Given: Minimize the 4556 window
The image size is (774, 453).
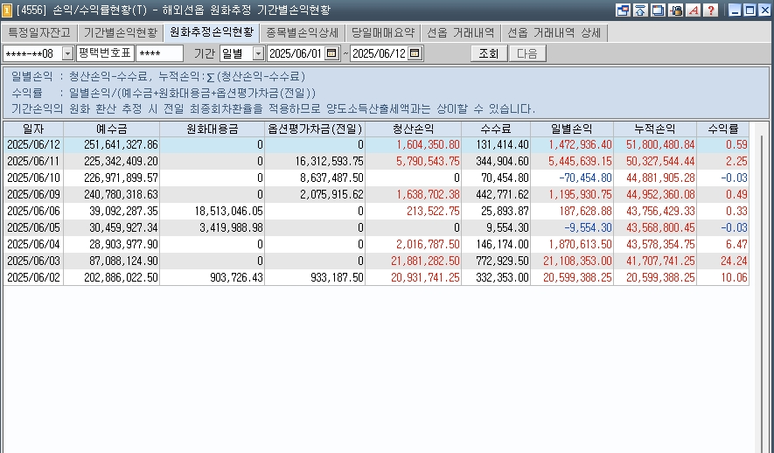Looking at the screenshot, I should coord(735,10).
